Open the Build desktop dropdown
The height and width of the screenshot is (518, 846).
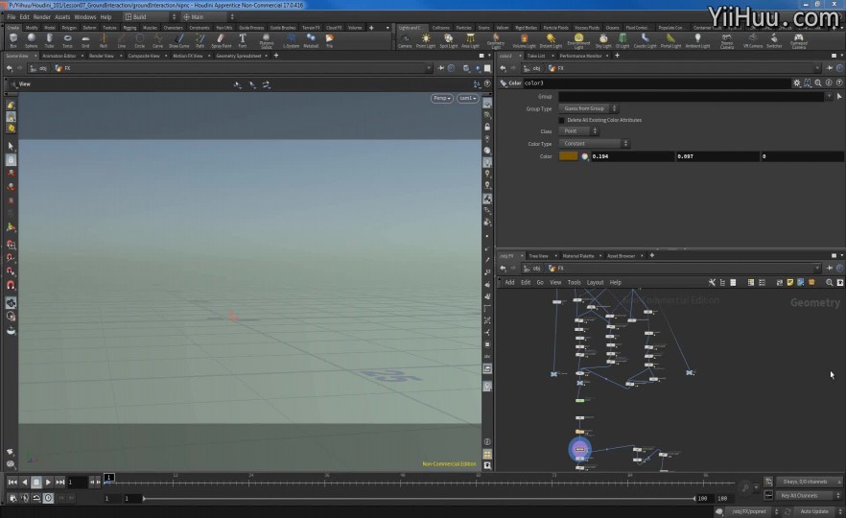pyautogui.click(x=150, y=16)
